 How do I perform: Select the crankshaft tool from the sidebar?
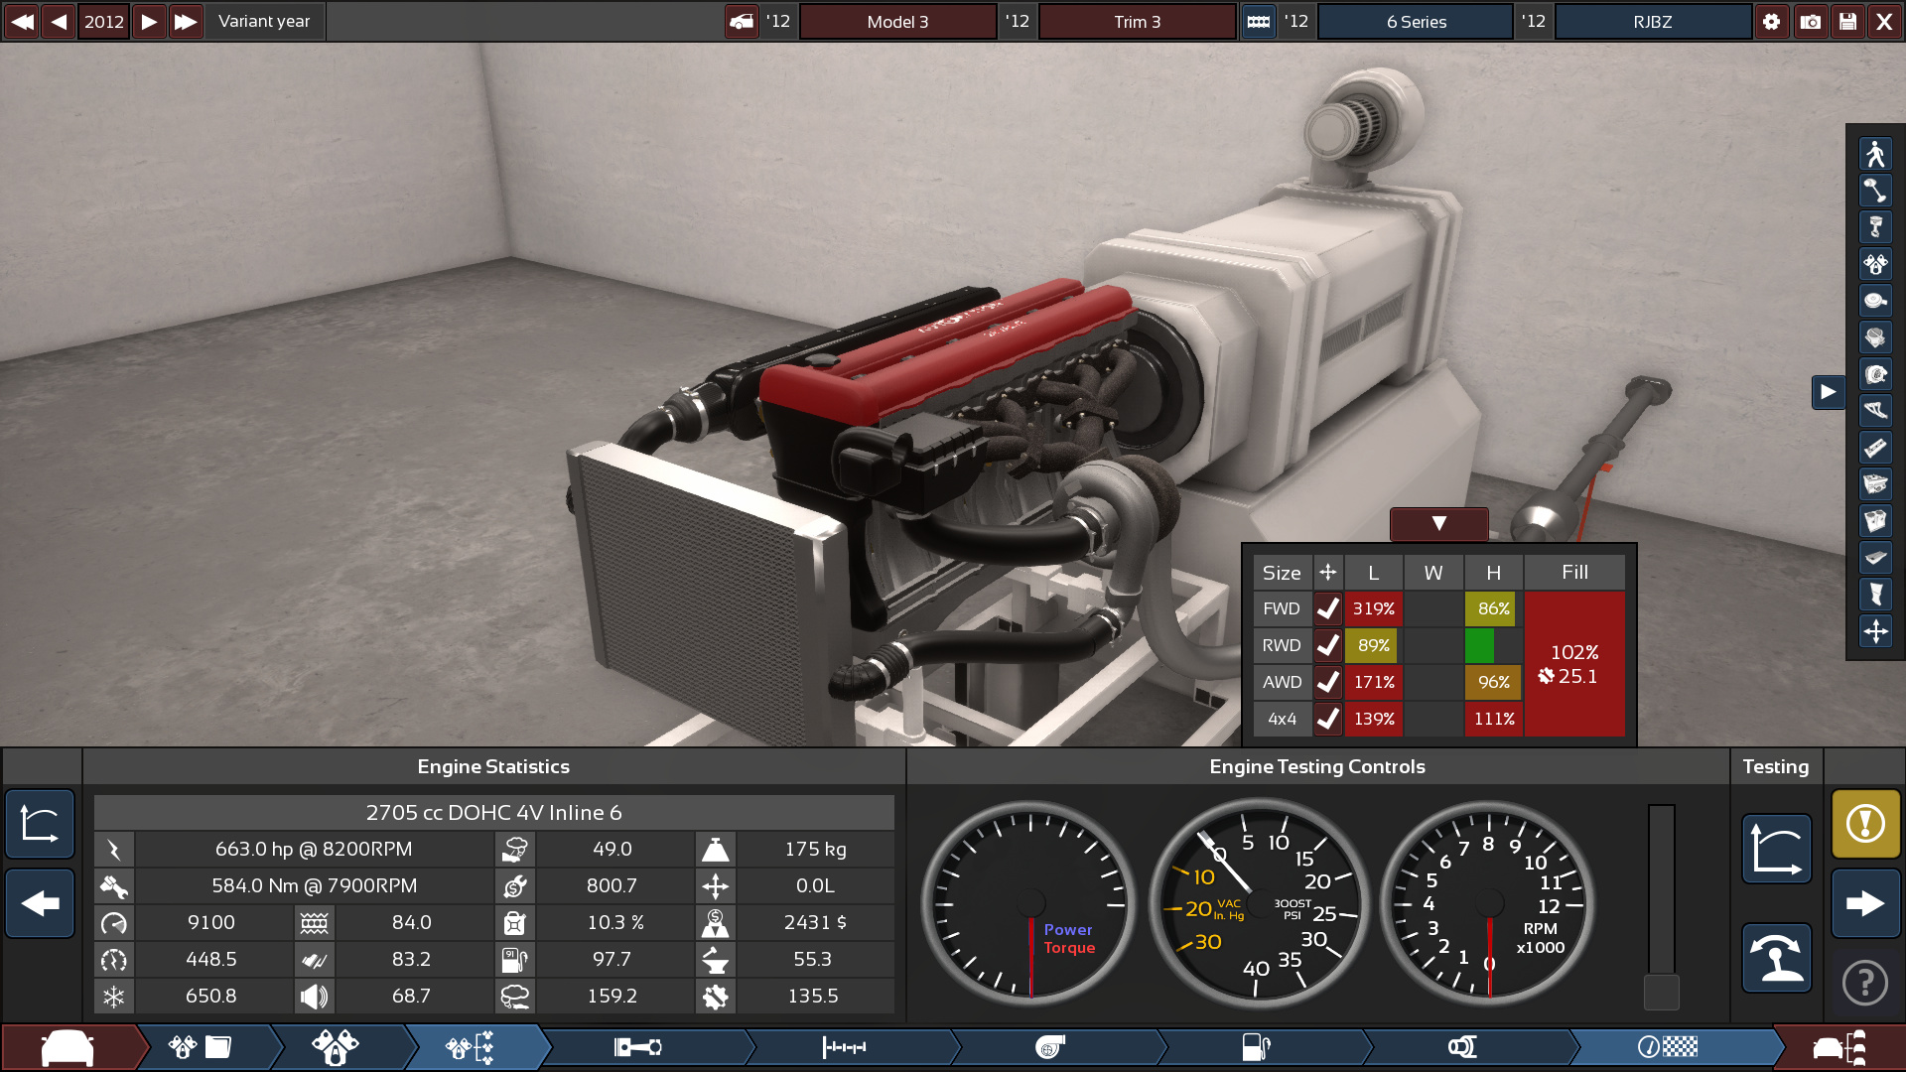[x=1875, y=191]
